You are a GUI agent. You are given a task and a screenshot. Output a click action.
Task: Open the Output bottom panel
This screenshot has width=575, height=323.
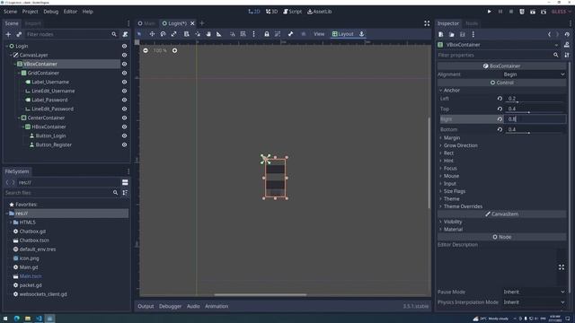[146, 306]
